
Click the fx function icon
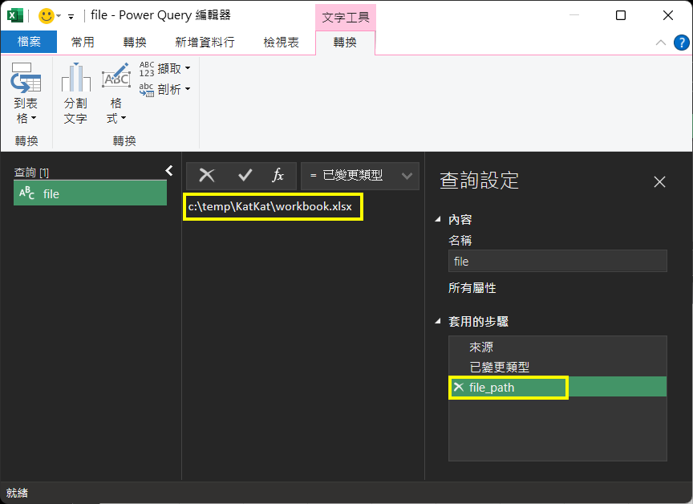click(278, 176)
